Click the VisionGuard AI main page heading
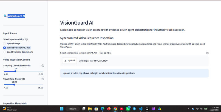The width and height of the screenshot is (221, 112). pyautogui.click(x=77, y=23)
